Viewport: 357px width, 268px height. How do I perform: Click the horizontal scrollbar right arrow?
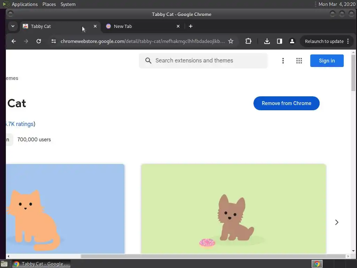click(x=348, y=256)
